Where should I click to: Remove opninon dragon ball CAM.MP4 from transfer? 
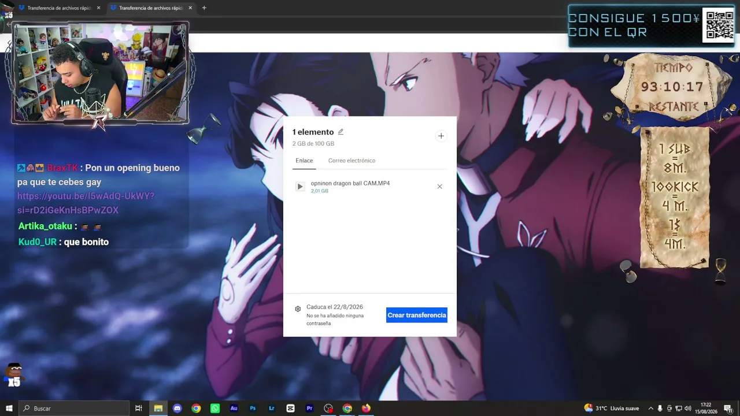click(x=439, y=187)
